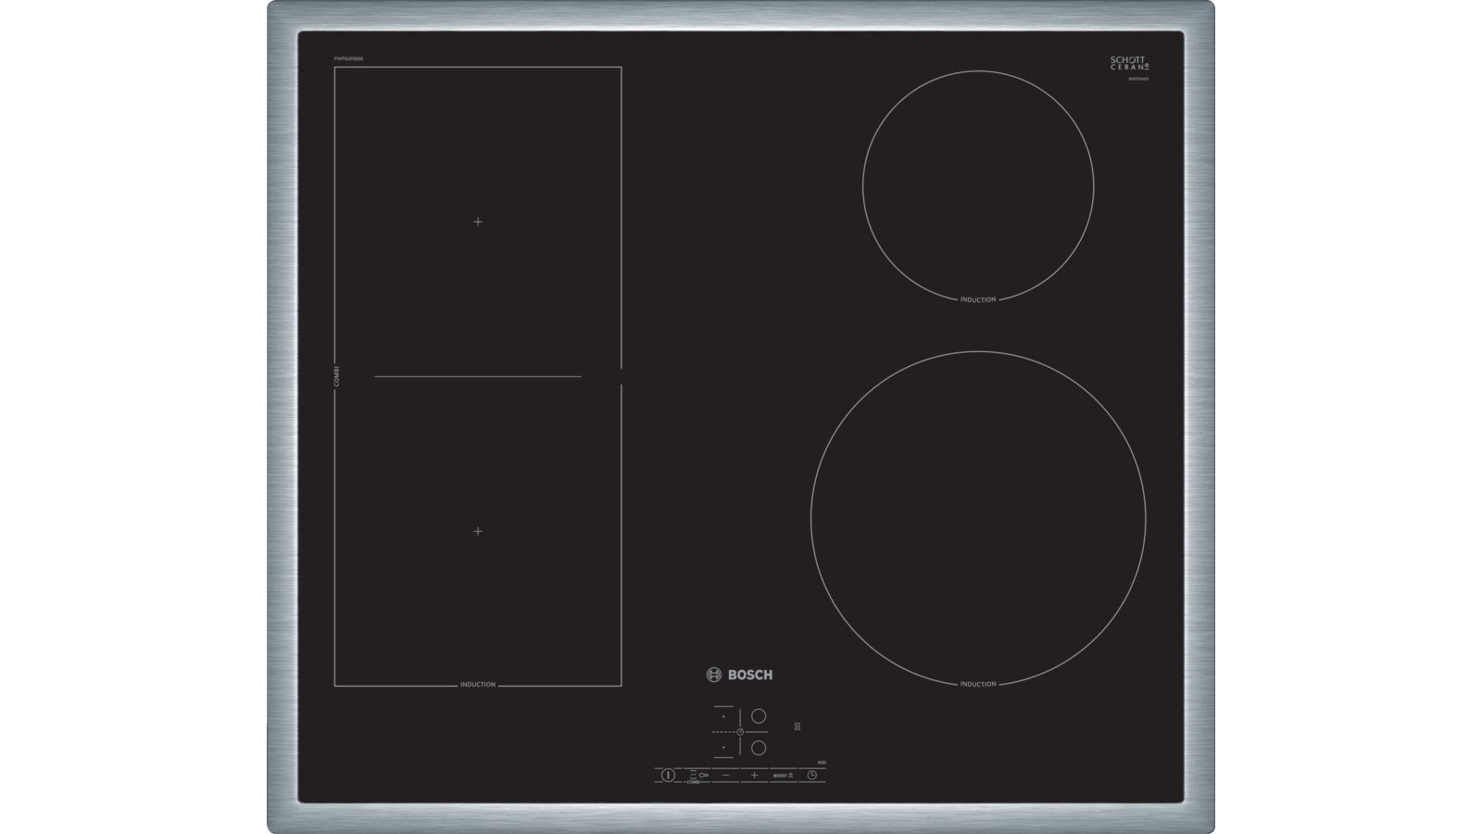
Task: Select the upper-right zone selector circle
Action: (x=759, y=715)
